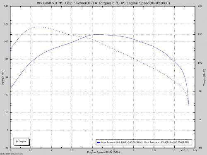Click the '60' tick on power axis
The image size is (207, 155).
point(7,77)
